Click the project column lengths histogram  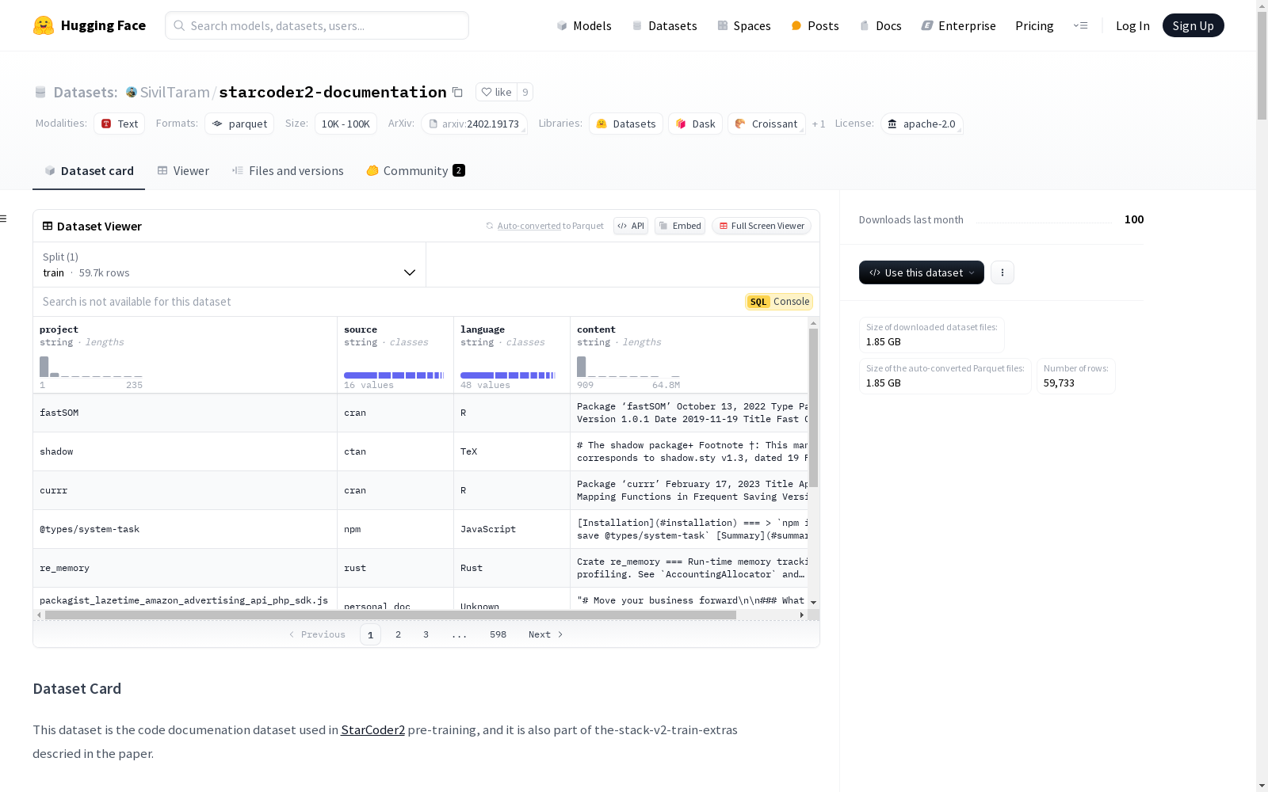91,367
